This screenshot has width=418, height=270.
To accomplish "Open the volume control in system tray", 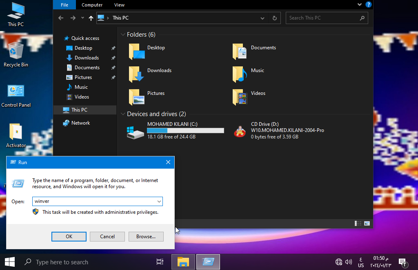I will click(349, 262).
